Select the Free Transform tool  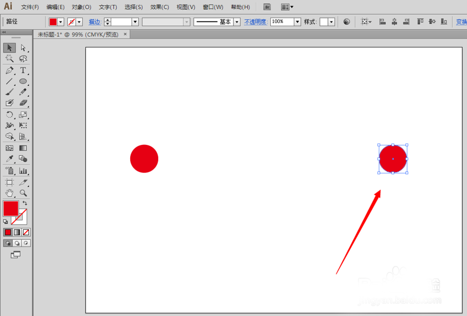23,125
